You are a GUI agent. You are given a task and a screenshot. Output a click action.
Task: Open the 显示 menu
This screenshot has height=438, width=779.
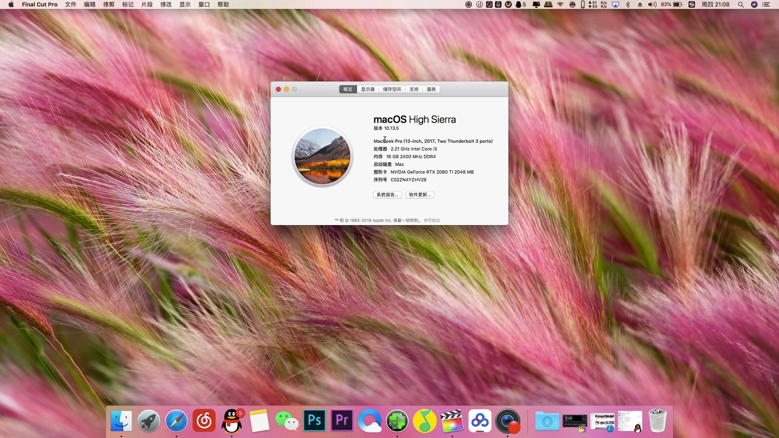click(185, 4)
